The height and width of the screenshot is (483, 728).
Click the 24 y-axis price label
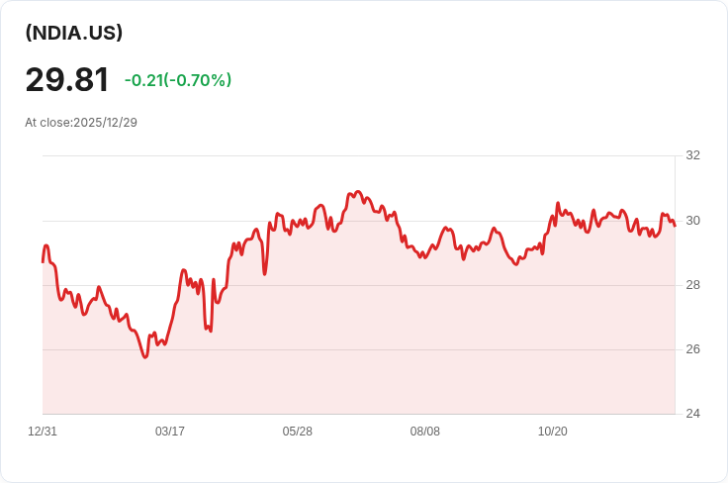[692, 414]
